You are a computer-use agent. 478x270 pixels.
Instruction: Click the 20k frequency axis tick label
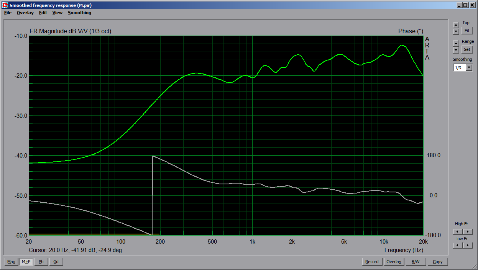(423, 242)
